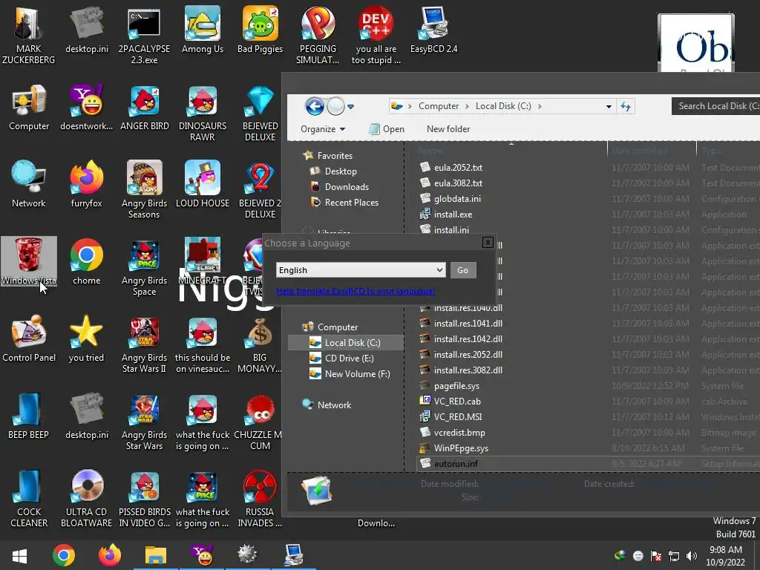
Task: Select the BEEP BEEP desktop icon
Action: (x=29, y=416)
